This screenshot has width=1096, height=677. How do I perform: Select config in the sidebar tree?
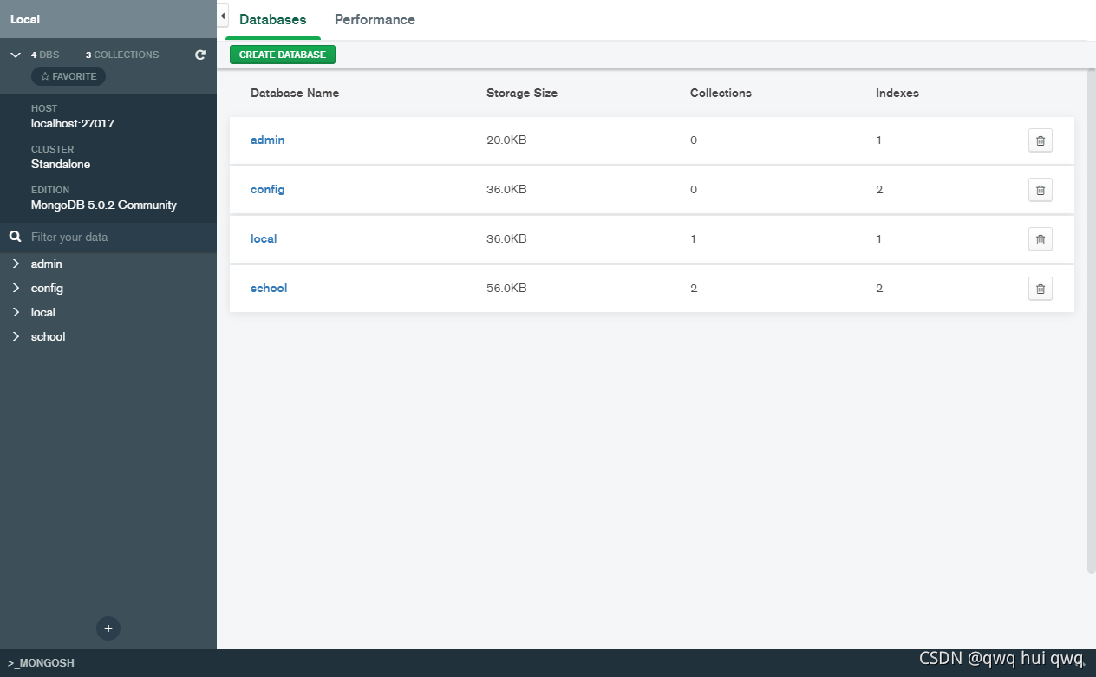pyautogui.click(x=47, y=288)
